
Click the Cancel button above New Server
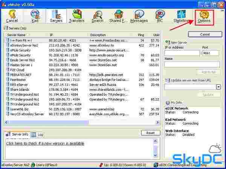[x=205, y=34]
